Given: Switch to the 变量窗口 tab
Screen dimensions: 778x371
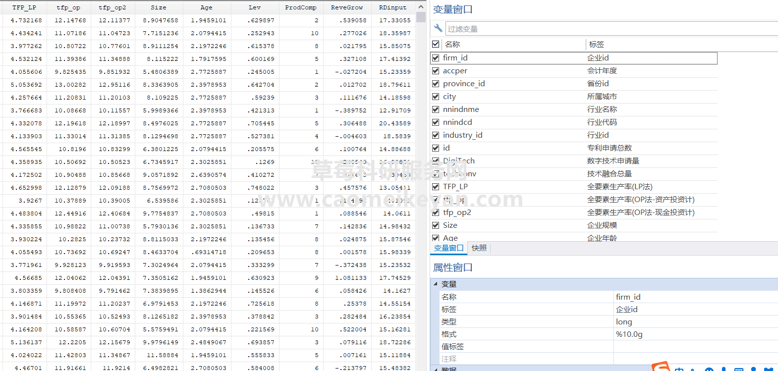Looking at the screenshot, I should point(448,248).
